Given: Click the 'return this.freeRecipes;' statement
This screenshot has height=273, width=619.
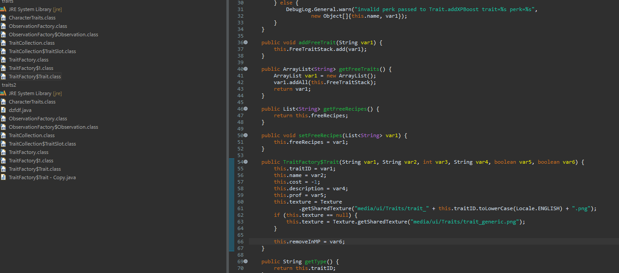Looking at the screenshot, I should coord(311,115).
